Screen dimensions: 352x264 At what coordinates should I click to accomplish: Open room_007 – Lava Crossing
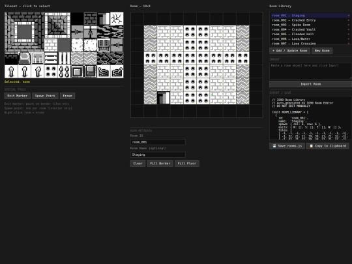pos(310,43)
